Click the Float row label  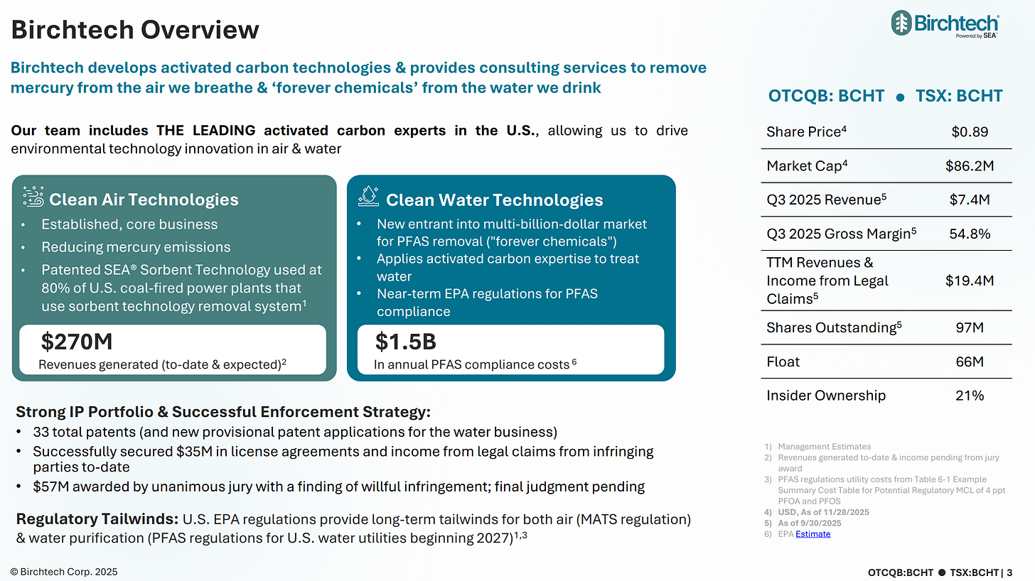coord(783,362)
